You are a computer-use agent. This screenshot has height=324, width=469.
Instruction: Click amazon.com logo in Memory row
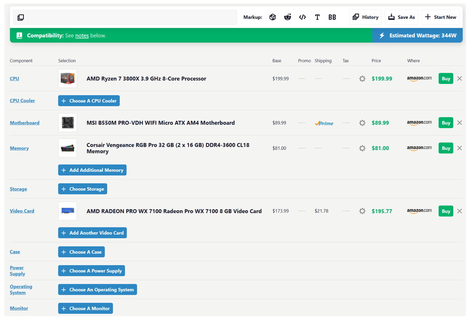(419, 148)
